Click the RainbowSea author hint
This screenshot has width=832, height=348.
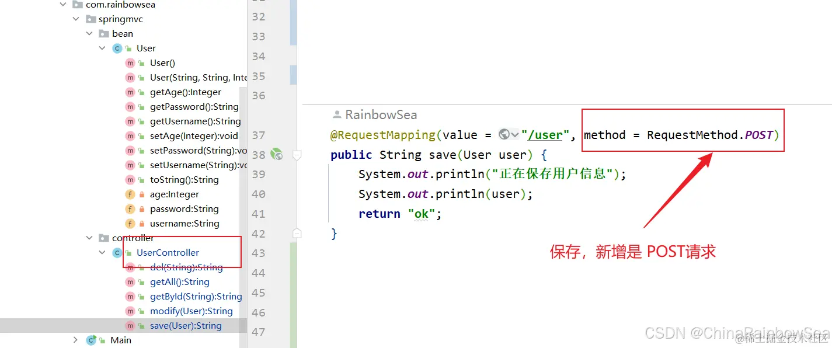[375, 114]
